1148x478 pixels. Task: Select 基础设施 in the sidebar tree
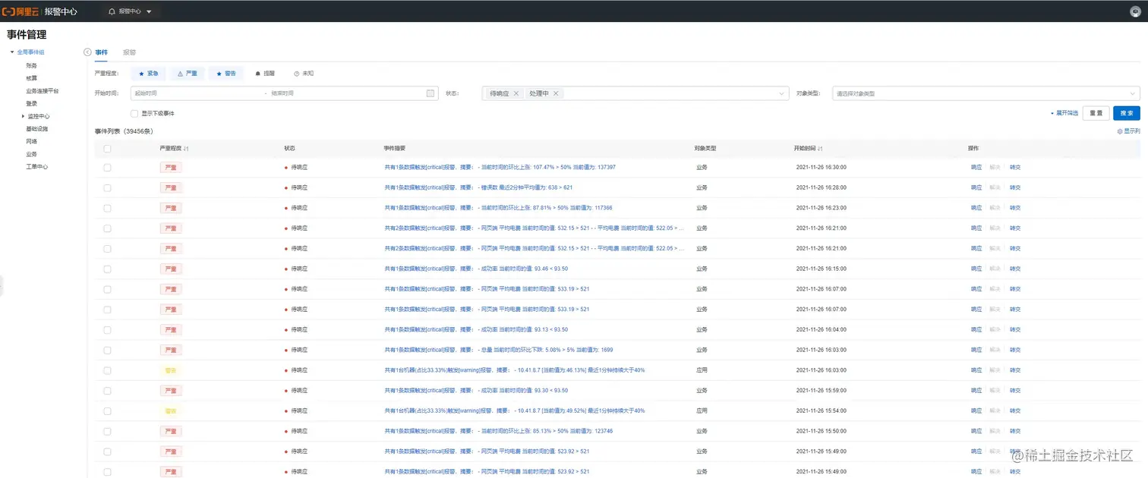pos(36,129)
